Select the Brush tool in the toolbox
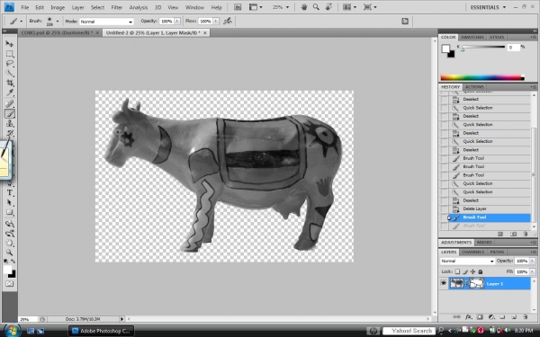This screenshot has width=540, height=337. pyautogui.click(x=10, y=113)
